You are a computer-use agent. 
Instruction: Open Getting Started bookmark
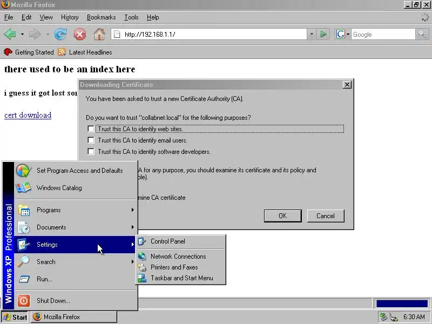[x=29, y=52]
